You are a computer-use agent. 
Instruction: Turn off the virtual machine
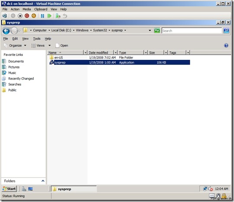[x=20, y=16]
